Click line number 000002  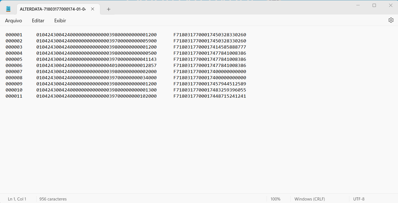click(x=14, y=41)
